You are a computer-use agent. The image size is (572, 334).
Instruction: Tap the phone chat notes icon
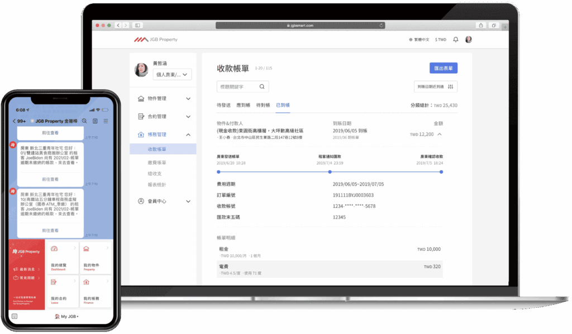pos(95,121)
